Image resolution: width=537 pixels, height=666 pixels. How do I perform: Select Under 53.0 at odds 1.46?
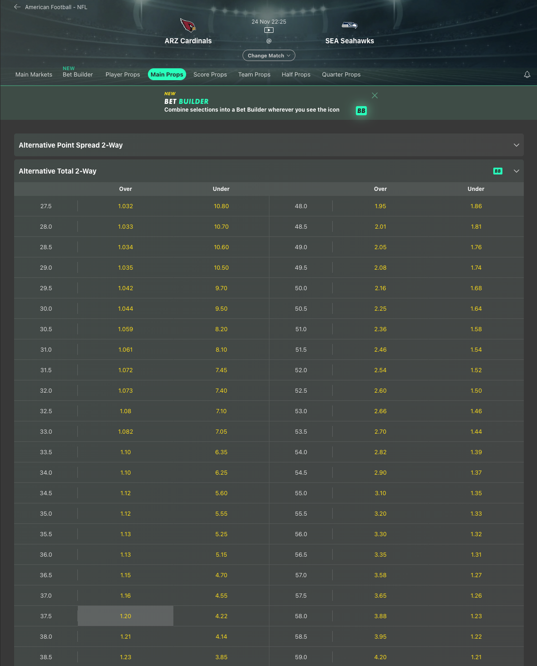476,411
